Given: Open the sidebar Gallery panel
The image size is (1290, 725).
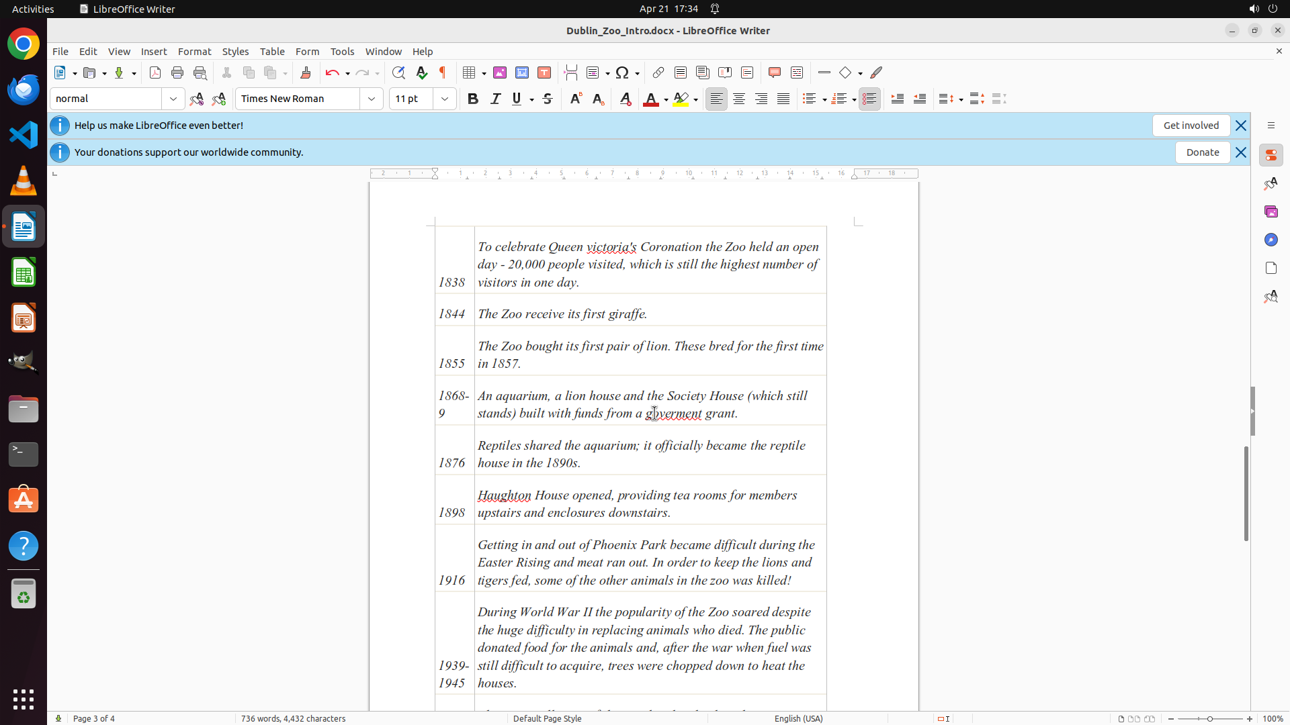Looking at the screenshot, I should (x=1271, y=211).
